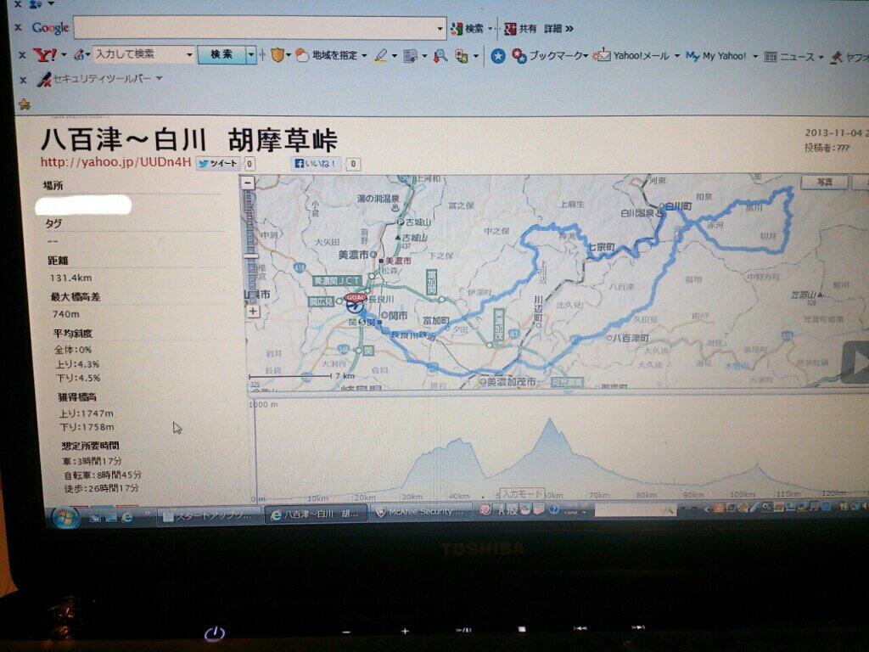
Task: Click the Facebook いいね！ button
Action: 316,164
